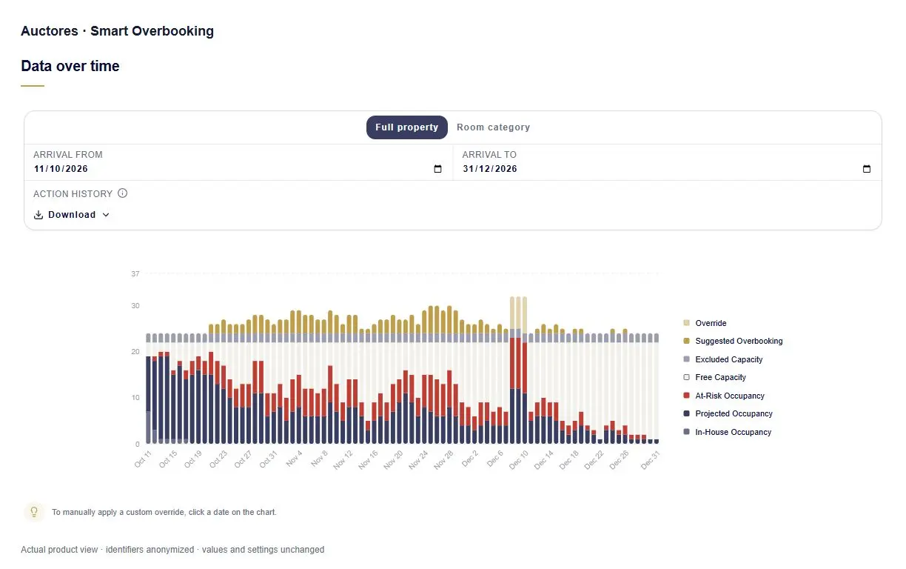Click the Projected Occupancy legend swatch

(686, 414)
